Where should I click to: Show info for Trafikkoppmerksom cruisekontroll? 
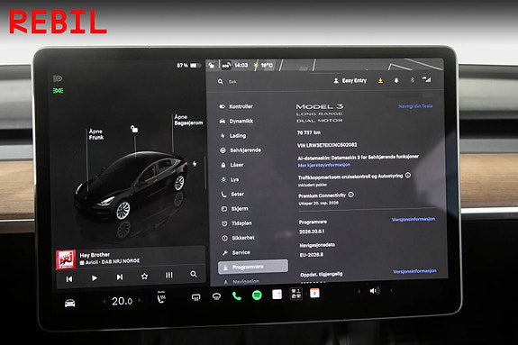pyautogui.click(x=408, y=175)
